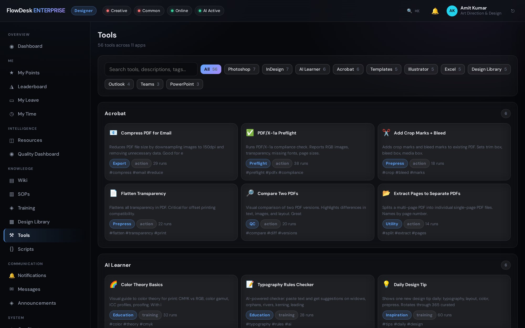The height and width of the screenshot is (328, 525).
Task: Click the Compare Two PDFs magnifier icon
Action: 250,193
